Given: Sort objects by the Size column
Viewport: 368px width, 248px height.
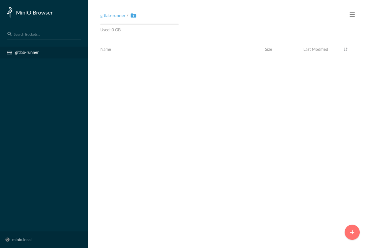Looking at the screenshot, I should coord(268,49).
